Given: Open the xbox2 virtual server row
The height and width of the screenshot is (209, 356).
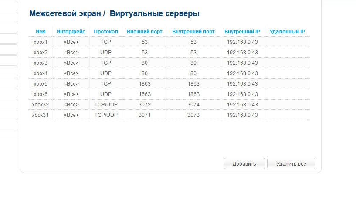Looking at the screenshot, I should coord(170,53).
